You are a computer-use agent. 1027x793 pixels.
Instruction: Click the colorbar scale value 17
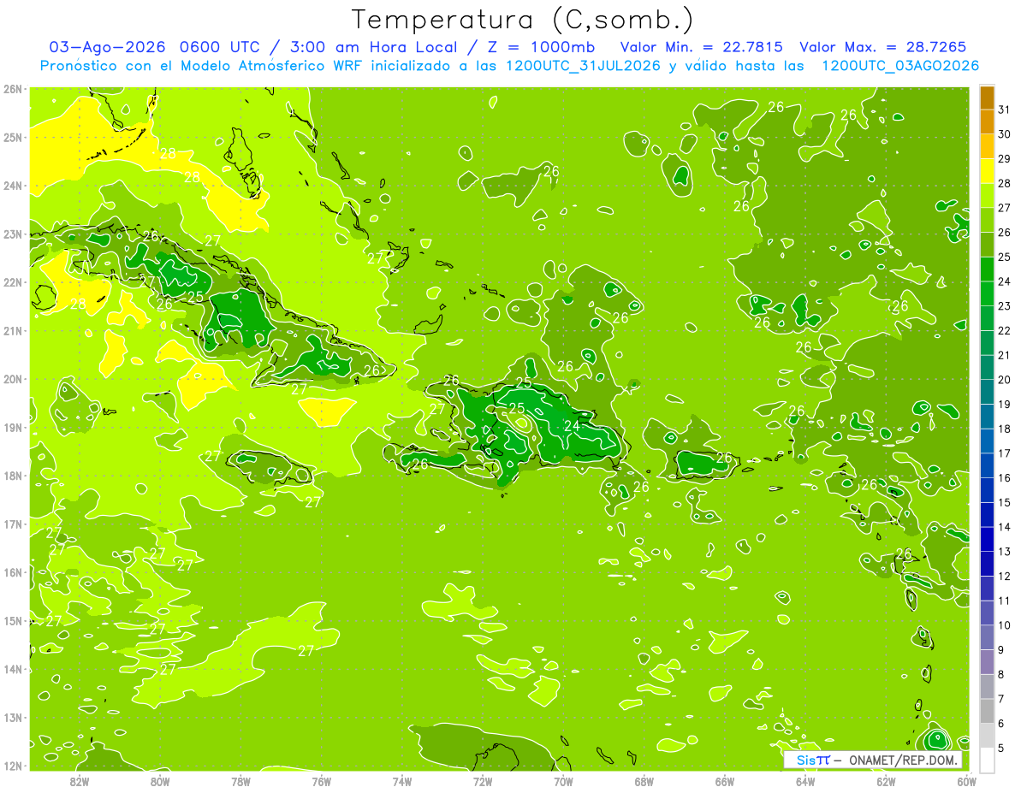tap(1005, 453)
